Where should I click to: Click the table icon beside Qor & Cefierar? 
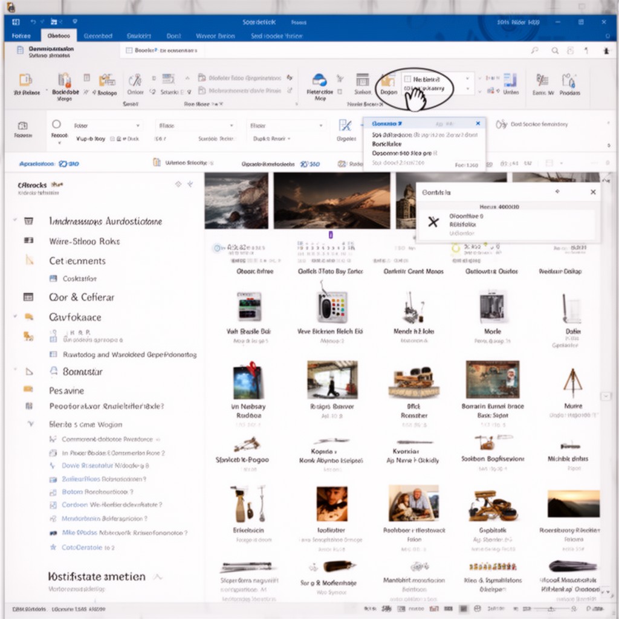28,297
